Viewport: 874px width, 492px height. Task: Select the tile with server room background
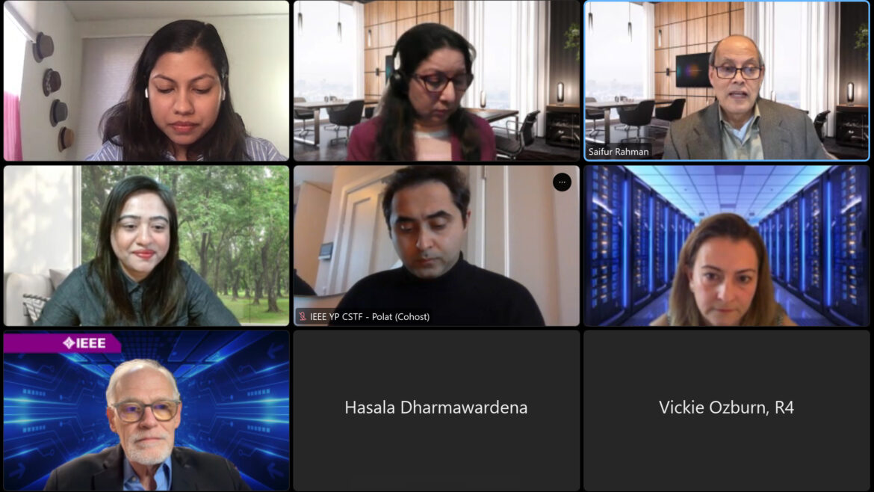(726, 245)
